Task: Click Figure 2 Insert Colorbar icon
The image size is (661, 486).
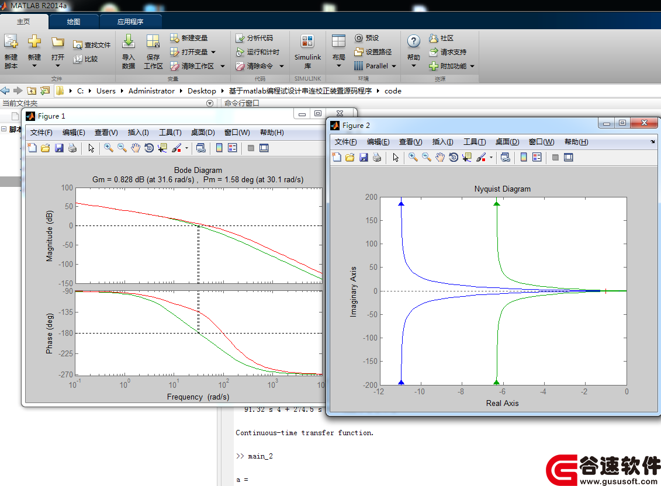Action: click(x=524, y=157)
